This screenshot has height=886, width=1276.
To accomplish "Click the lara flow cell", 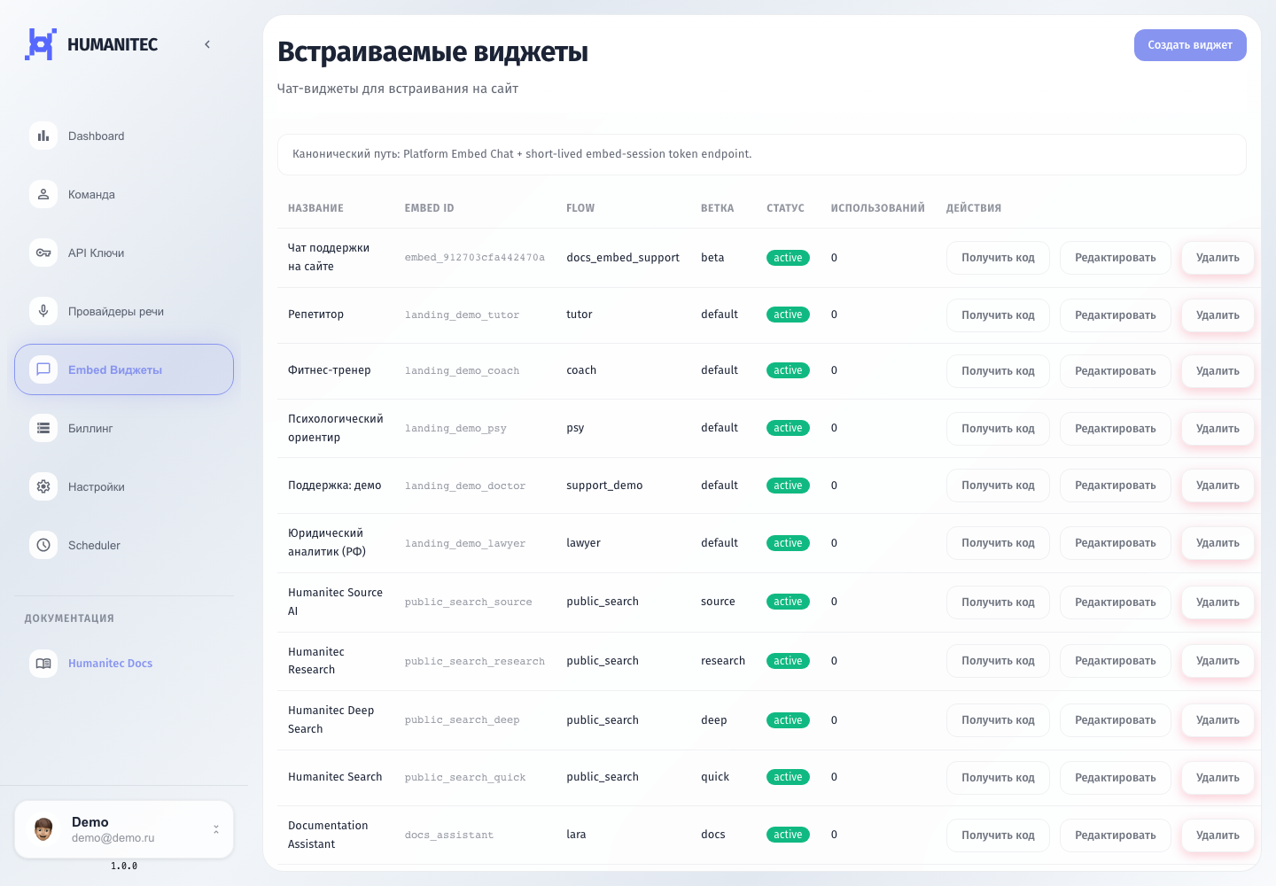I will (576, 835).
